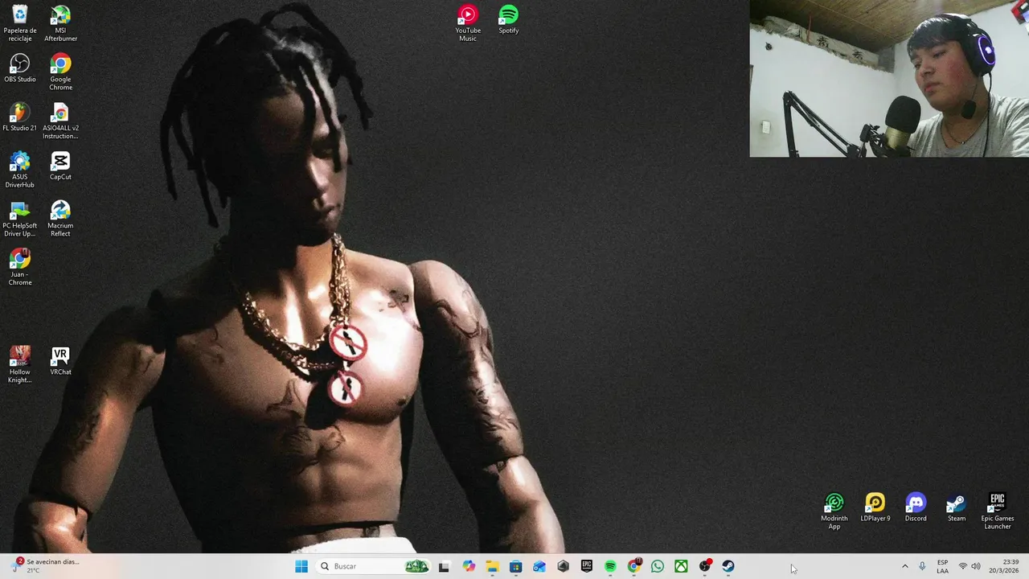Select the VRChat desktop shortcut
Screen dimensions: 1029x579
pyautogui.click(x=60, y=361)
